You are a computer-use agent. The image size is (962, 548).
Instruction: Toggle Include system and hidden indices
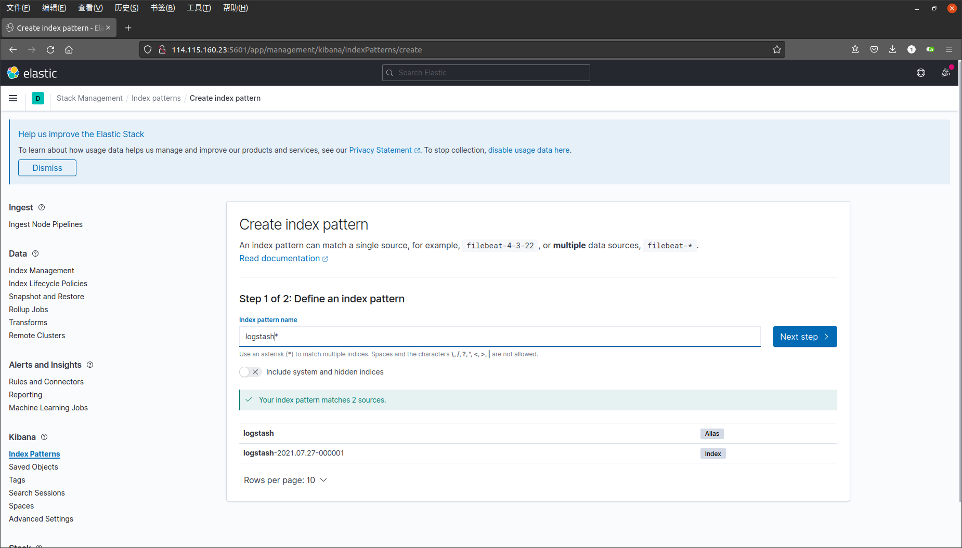pos(250,372)
